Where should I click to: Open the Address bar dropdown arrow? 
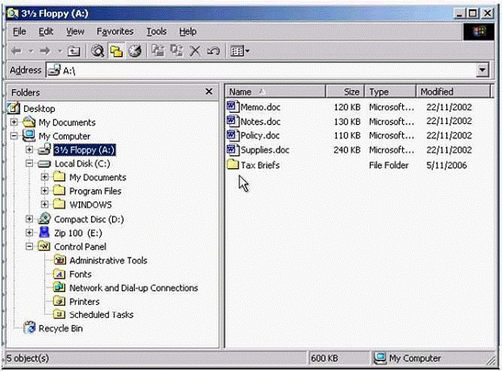click(483, 71)
